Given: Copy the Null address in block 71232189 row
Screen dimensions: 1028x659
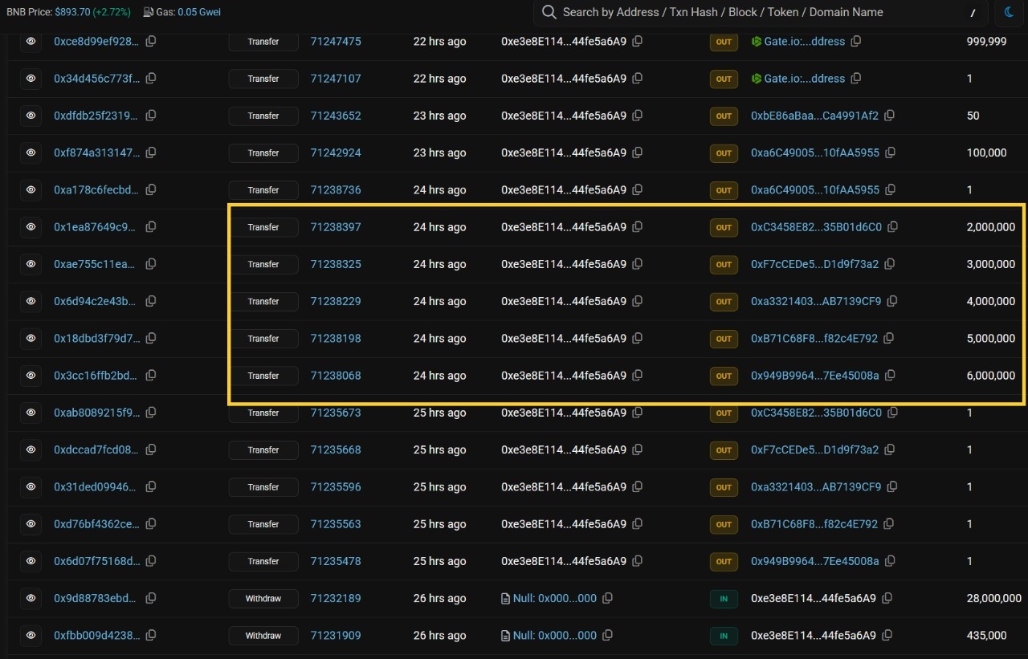Looking at the screenshot, I should [x=608, y=599].
